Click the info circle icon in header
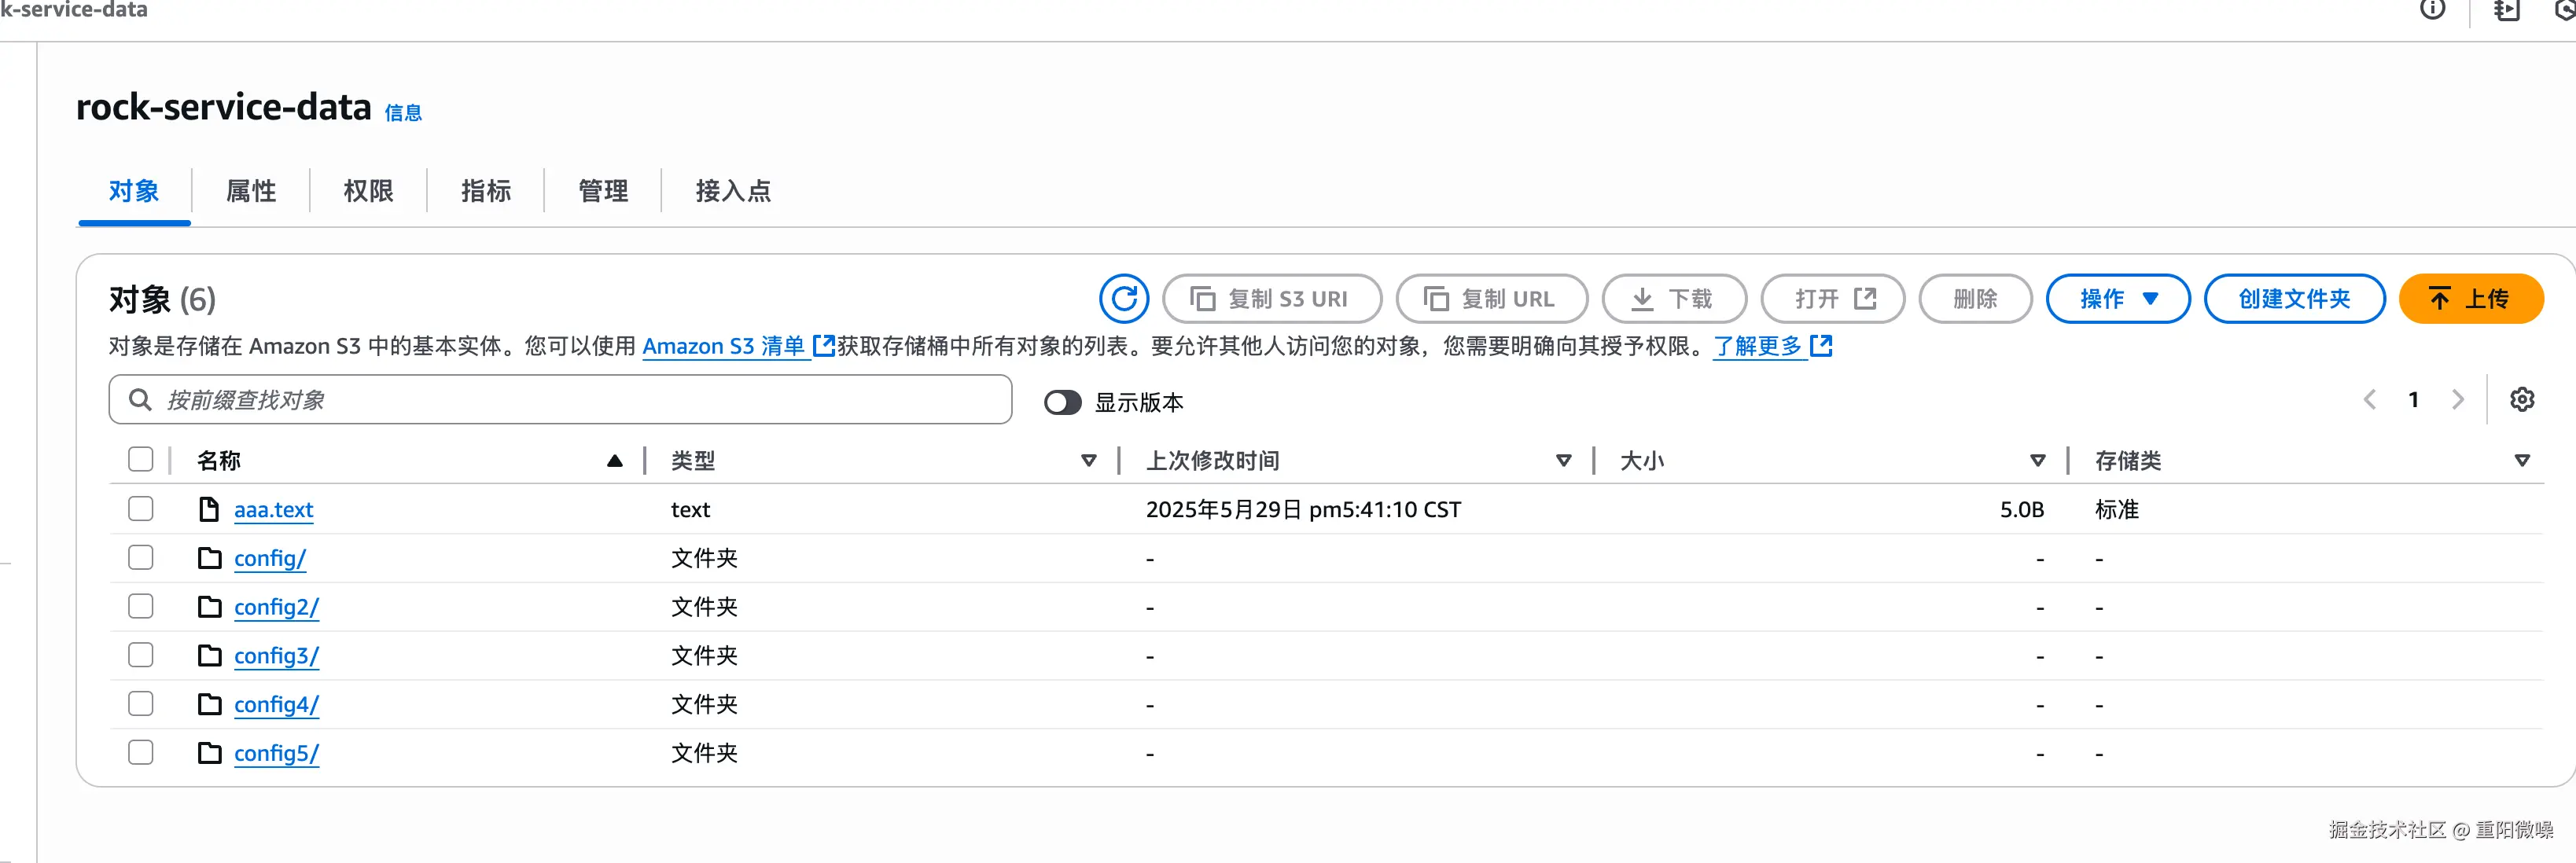This screenshot has width=2576, height=863. 2432,10
